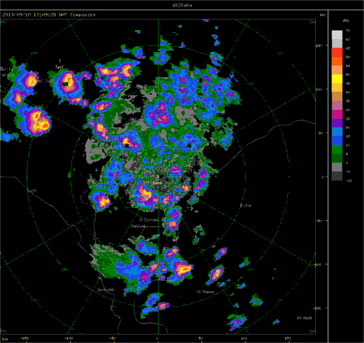Image resolution: width=364 pixels, height=343 pixels.
Task: Click the Lith town label
Action: pyautogui.click(x=32, y=191)
